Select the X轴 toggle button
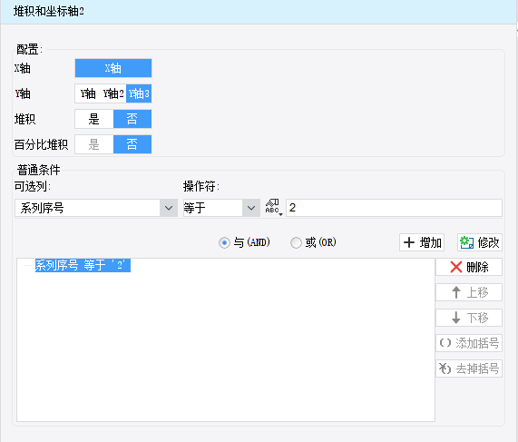Screen dimensions: 518x442 (113, 68)
